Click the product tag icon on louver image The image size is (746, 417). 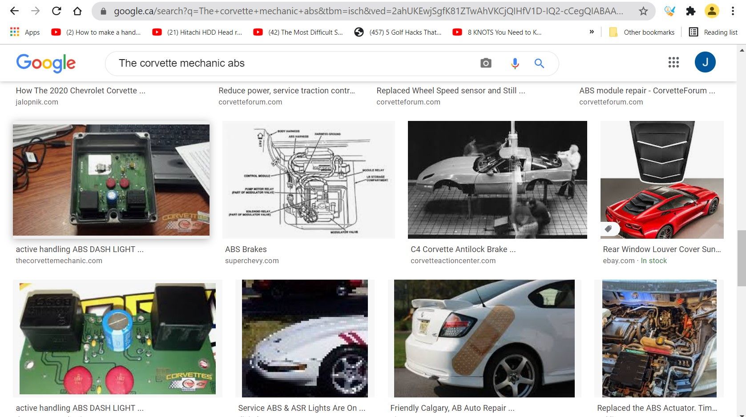point(609,229)
